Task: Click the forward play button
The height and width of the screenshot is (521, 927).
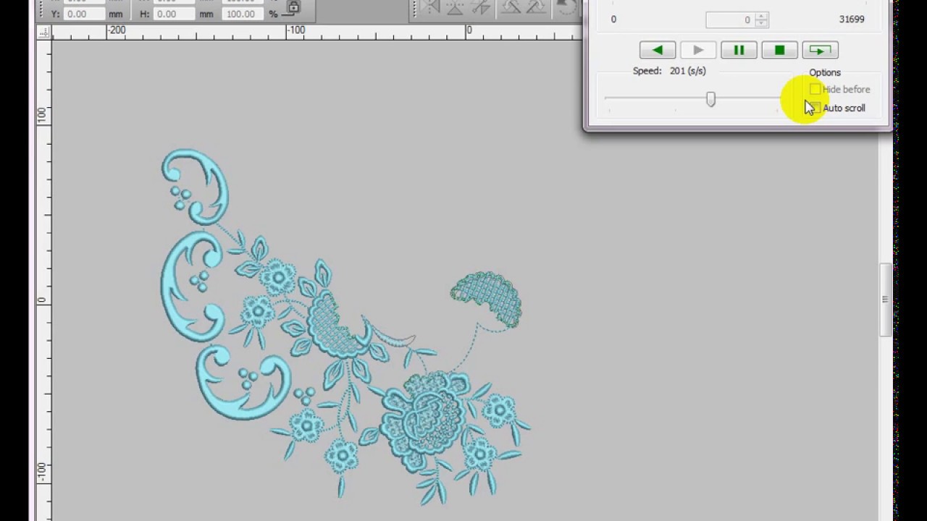Action: (698, 50)
